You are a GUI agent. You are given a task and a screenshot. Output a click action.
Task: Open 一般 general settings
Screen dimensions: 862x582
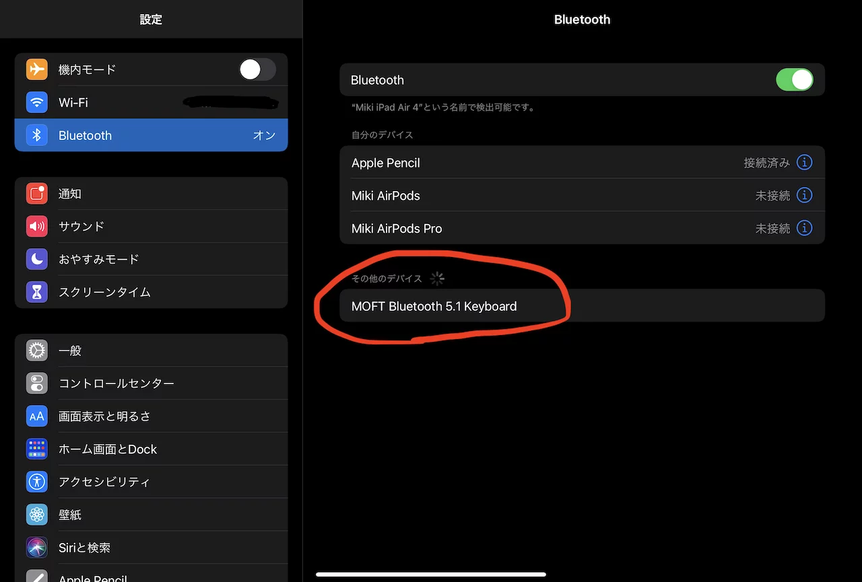[151, 351]
